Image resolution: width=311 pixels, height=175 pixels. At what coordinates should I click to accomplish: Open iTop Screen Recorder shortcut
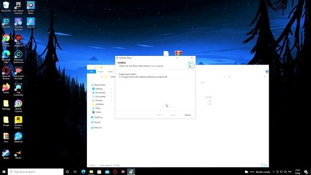tap(18, 73)
